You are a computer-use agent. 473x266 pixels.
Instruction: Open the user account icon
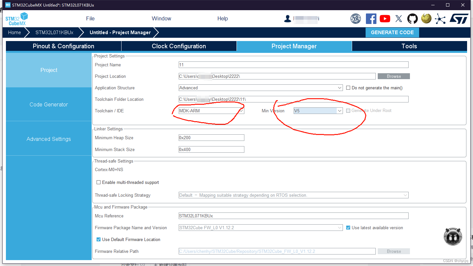288,19
